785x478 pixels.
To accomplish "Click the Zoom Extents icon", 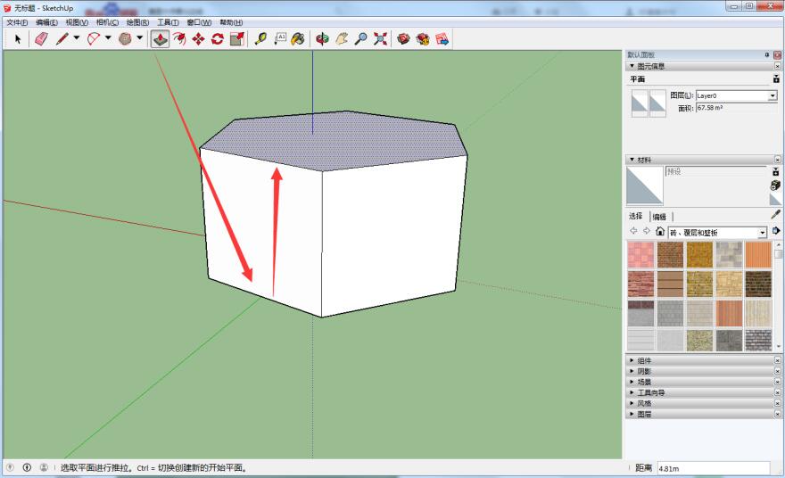I will click(380, 38).
